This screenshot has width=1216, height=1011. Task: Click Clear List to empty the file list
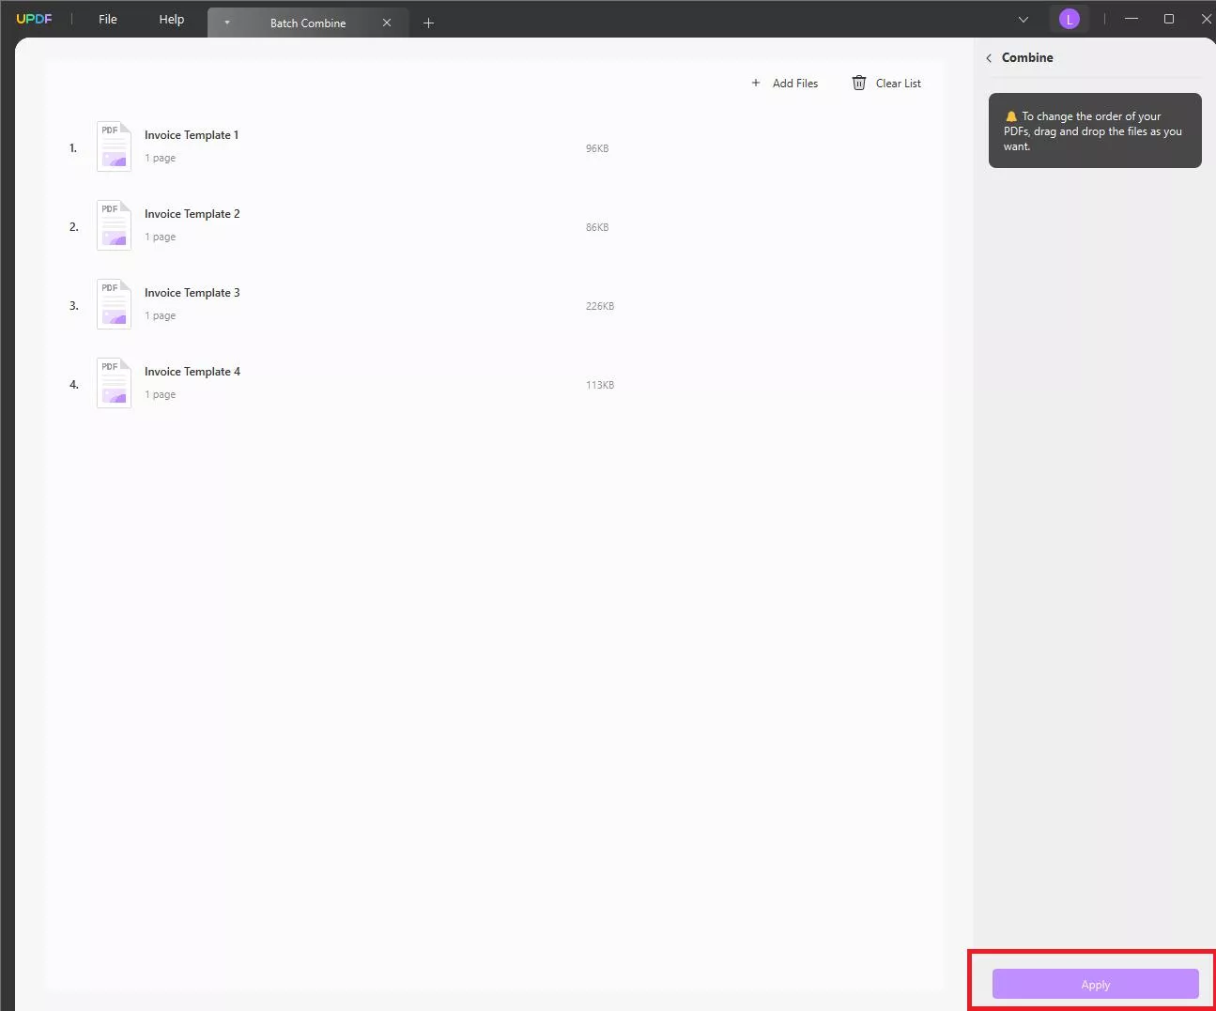pos(898,83)
